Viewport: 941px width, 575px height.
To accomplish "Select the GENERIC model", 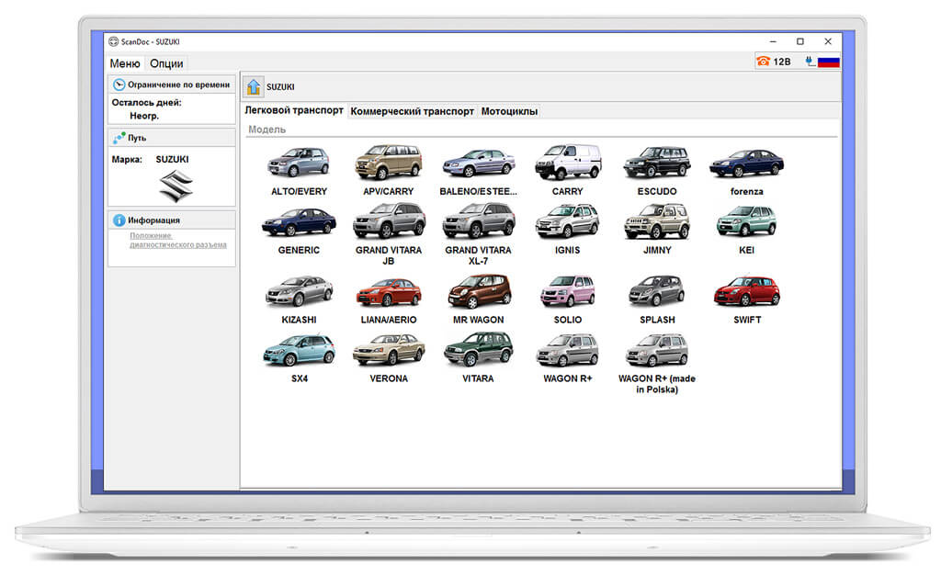I will pyautogui.click(x=299, y=231).
